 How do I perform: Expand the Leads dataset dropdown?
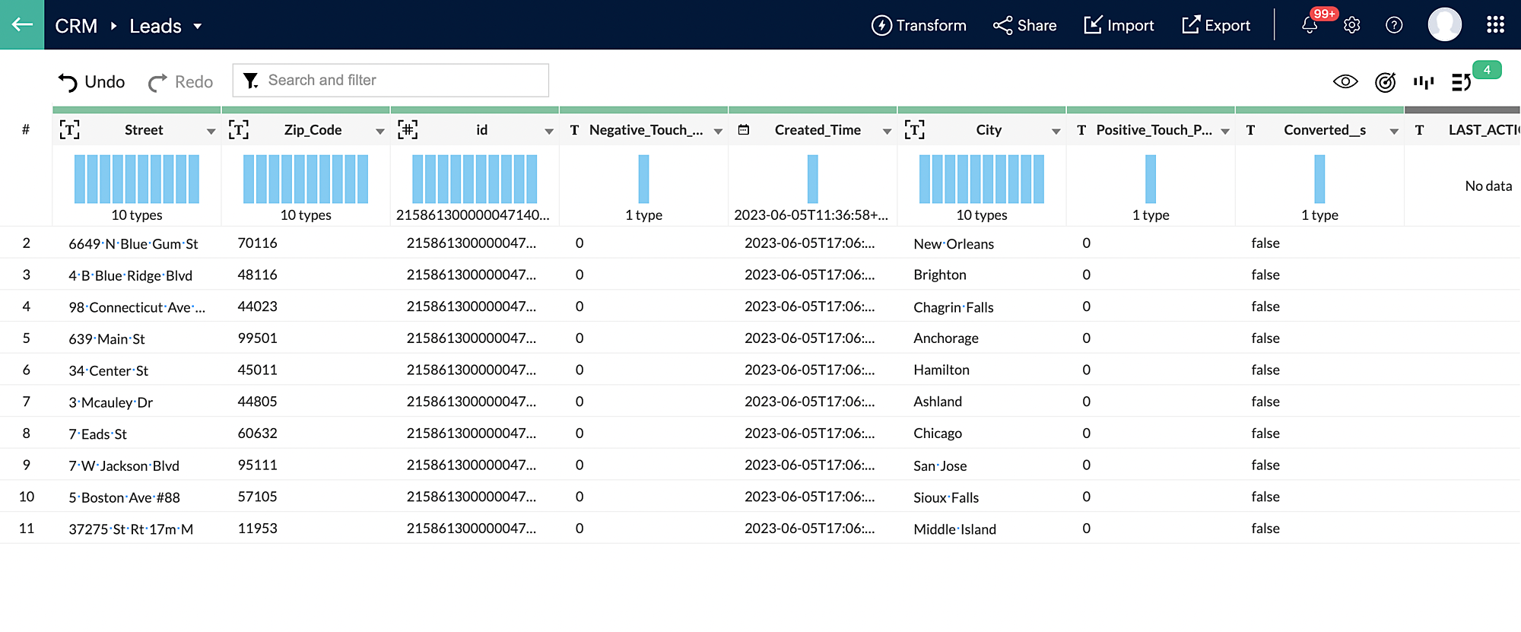tap(198, 26)
